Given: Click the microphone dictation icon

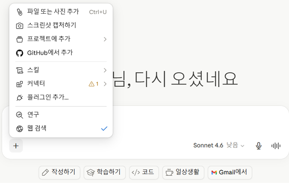Looking at the screenshot, I should 259,146.
